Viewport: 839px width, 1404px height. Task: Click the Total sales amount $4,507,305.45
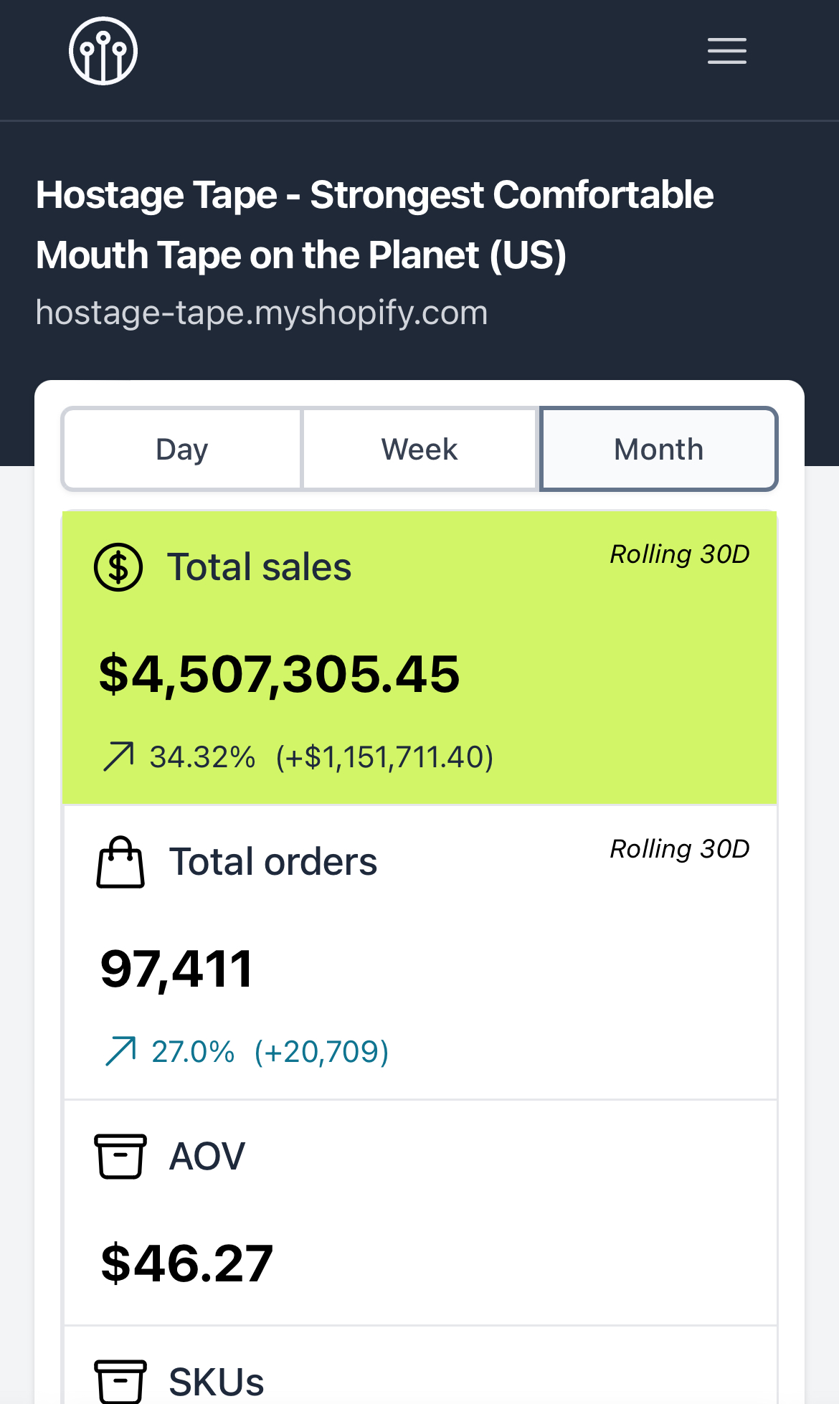point(279,675)
